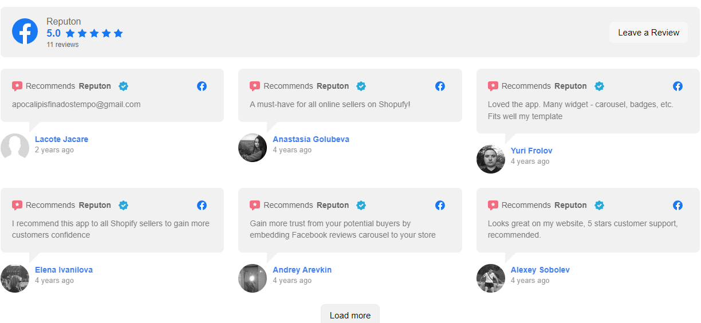Click Facebook icon on Anastasia Golubeva's review
The height and width of the screenshot is (323, 701).
click(440, 86)
